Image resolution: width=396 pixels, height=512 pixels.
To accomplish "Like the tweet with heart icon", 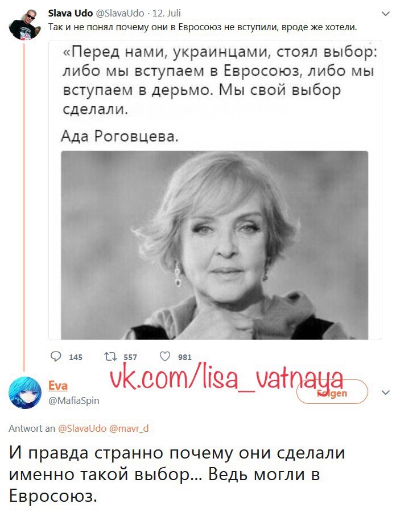I will click(165, 356).
